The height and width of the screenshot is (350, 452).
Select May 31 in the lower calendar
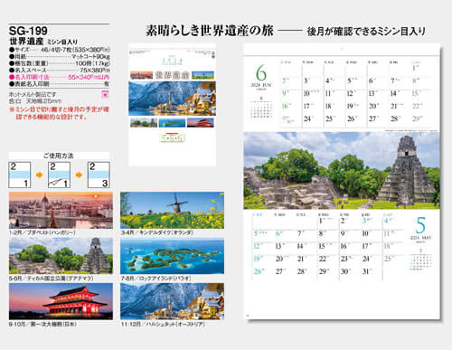pos(366,271)
